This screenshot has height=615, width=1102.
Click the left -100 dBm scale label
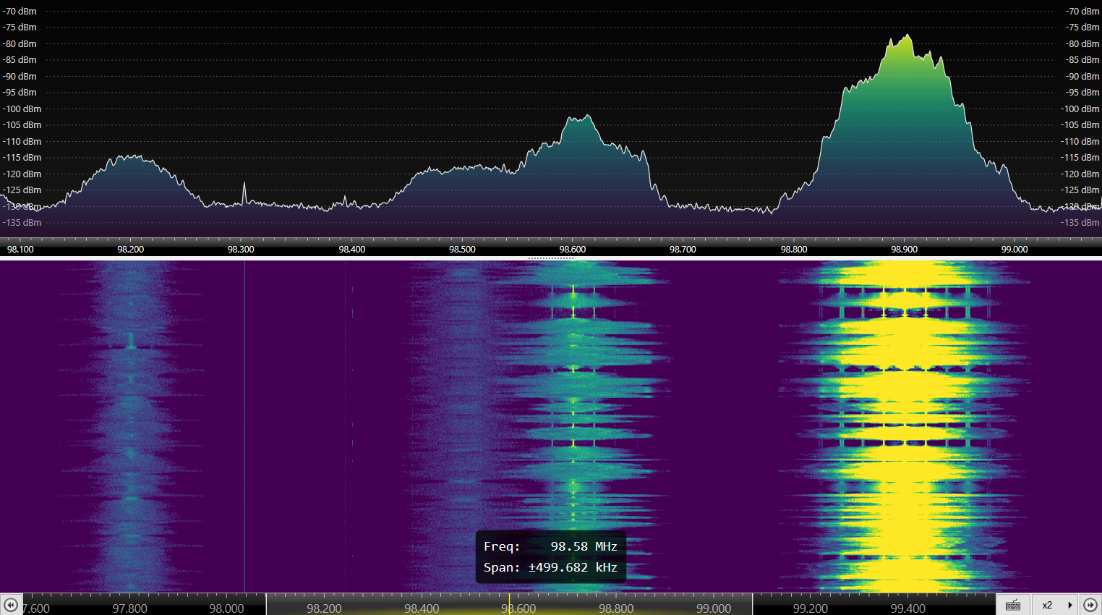pos(22,109)
